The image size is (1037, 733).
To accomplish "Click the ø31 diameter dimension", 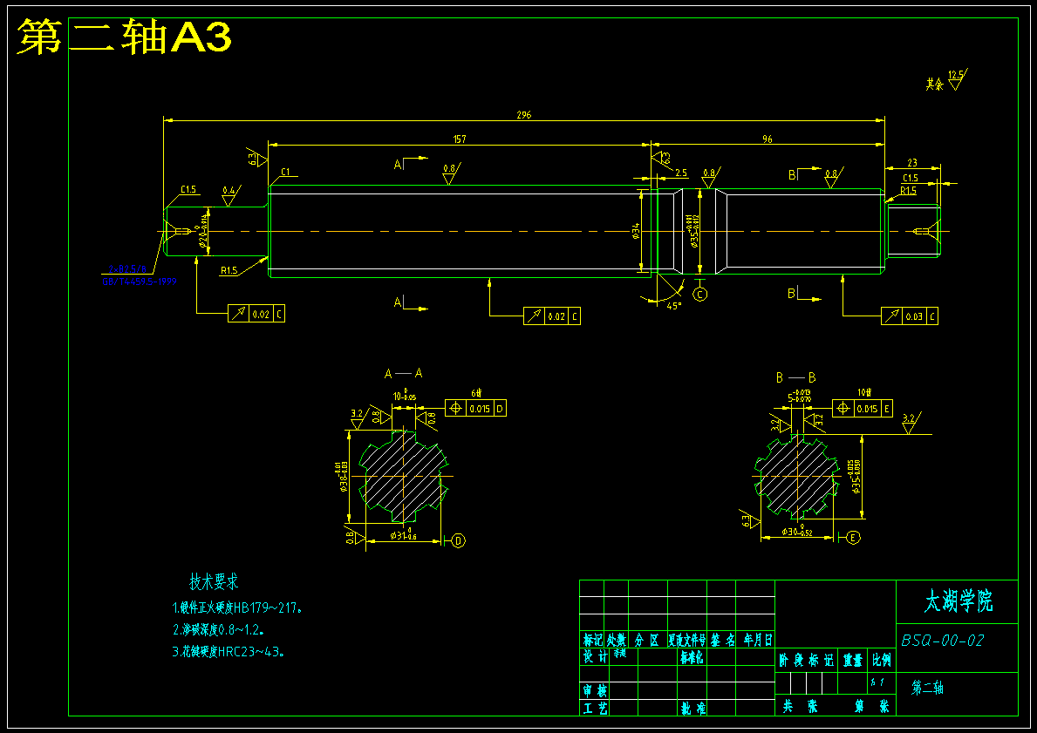I will pos(404,534).
